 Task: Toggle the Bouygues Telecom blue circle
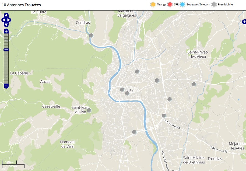click(x=182, y=5)
